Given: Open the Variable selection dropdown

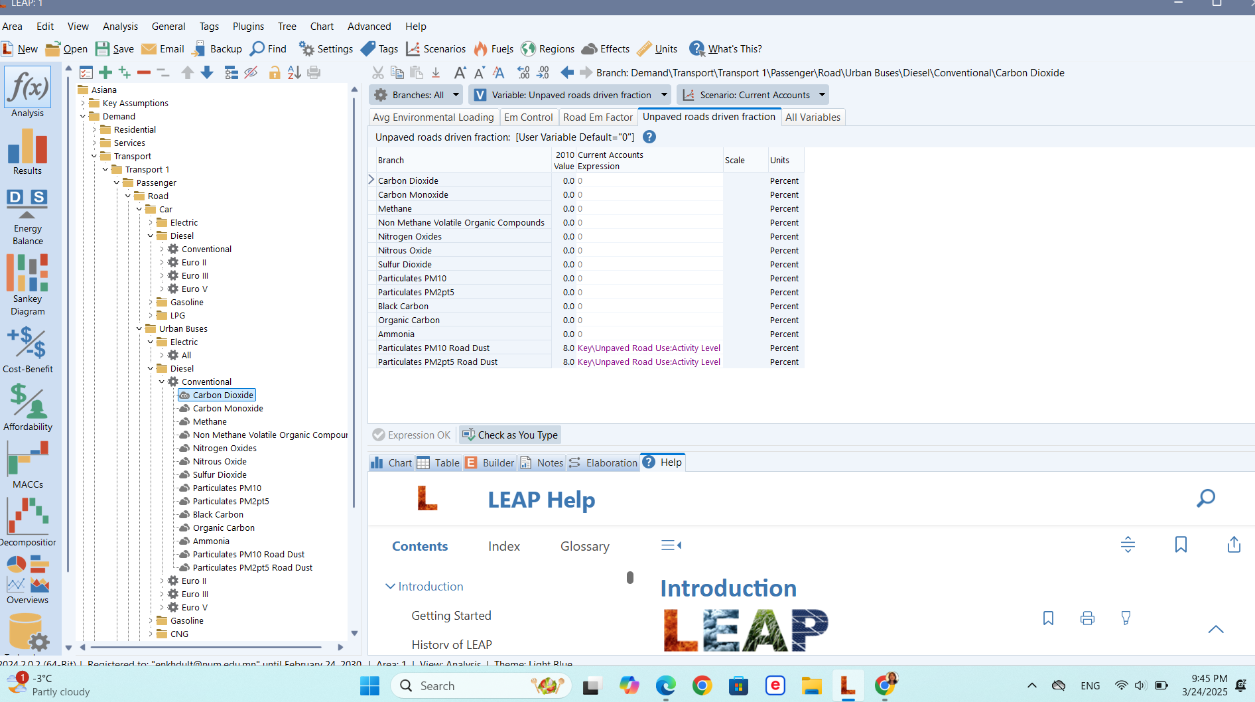Looking at the screenshot, I should (x=570, y=95).
